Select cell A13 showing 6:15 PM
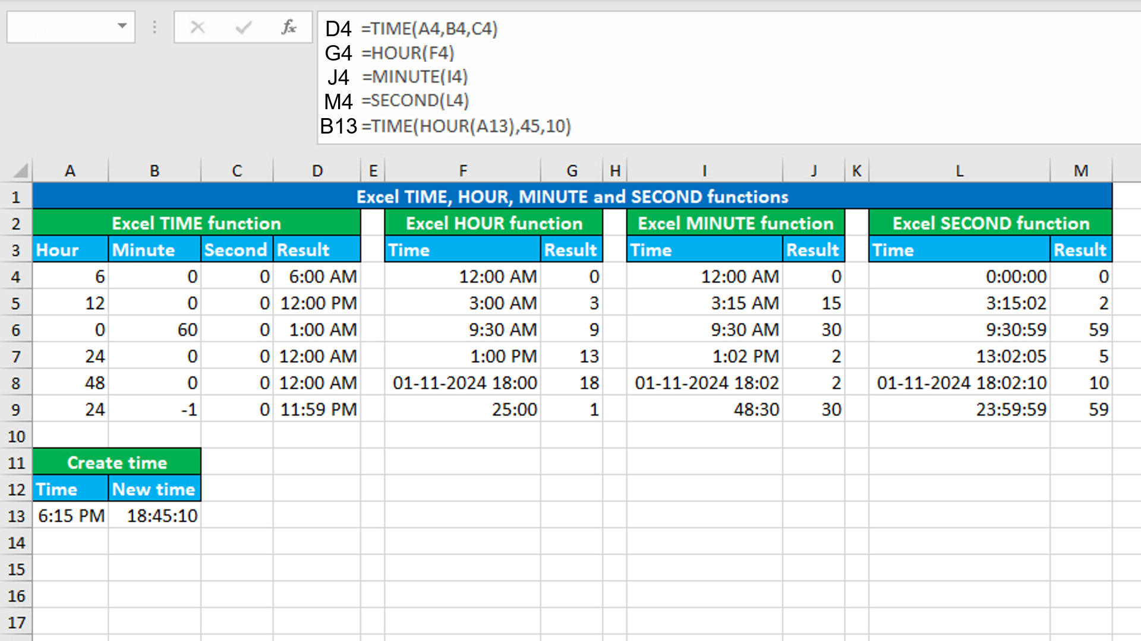1141x641 pixels. pyautogui.click(x=71, y=516)
